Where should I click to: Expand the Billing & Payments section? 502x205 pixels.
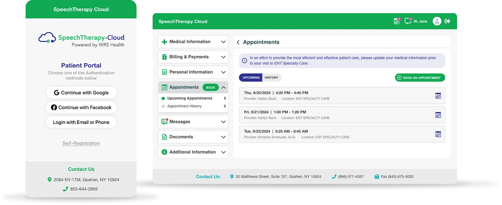tap(223, 57)
